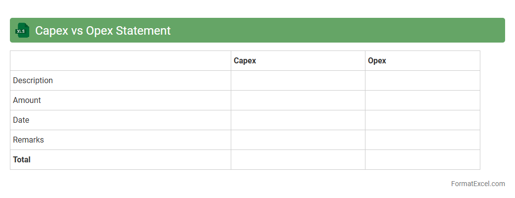Click the Date row label
The width and height of the screenshot is (515, 198).
click(x=21, y=120)
